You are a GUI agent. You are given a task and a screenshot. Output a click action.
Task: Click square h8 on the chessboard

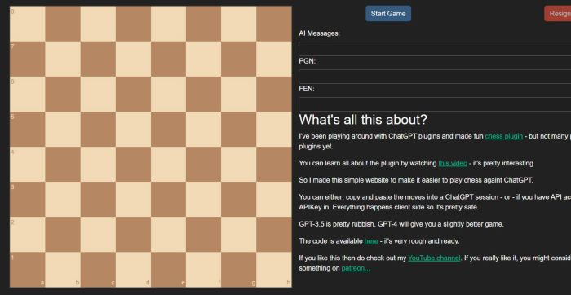tap(274, 24)
